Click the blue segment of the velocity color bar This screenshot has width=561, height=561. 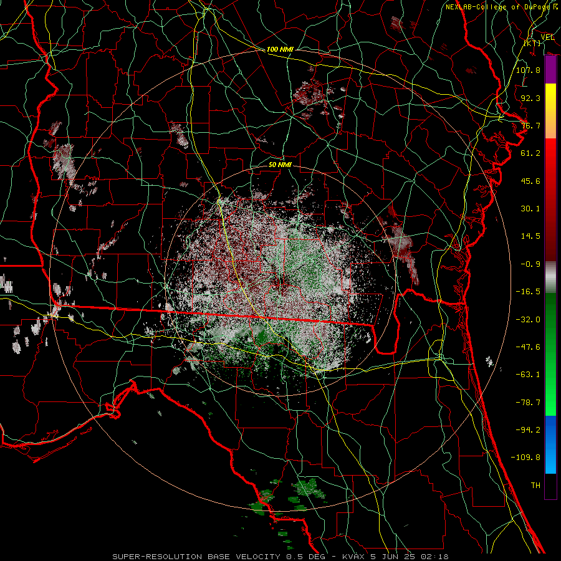(550, 444)
